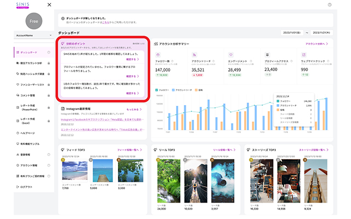
Task: Open the first feed beach photo thumbnail
Action: [75, 170]
